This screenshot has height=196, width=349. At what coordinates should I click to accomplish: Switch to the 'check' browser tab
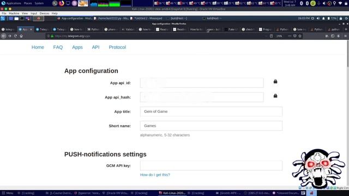pos(249,29)
